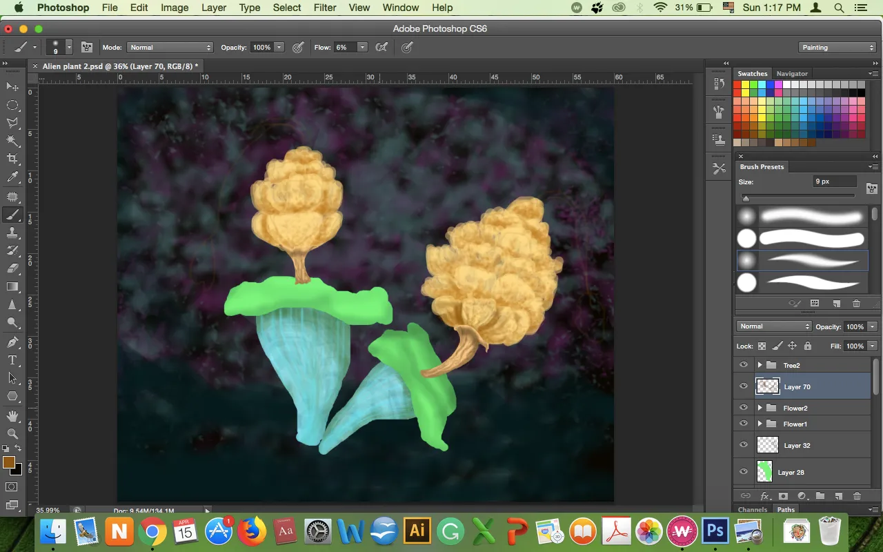Create a new group folder in Layers panel
Screen dimensions: 883x552
tap(820, 496)
